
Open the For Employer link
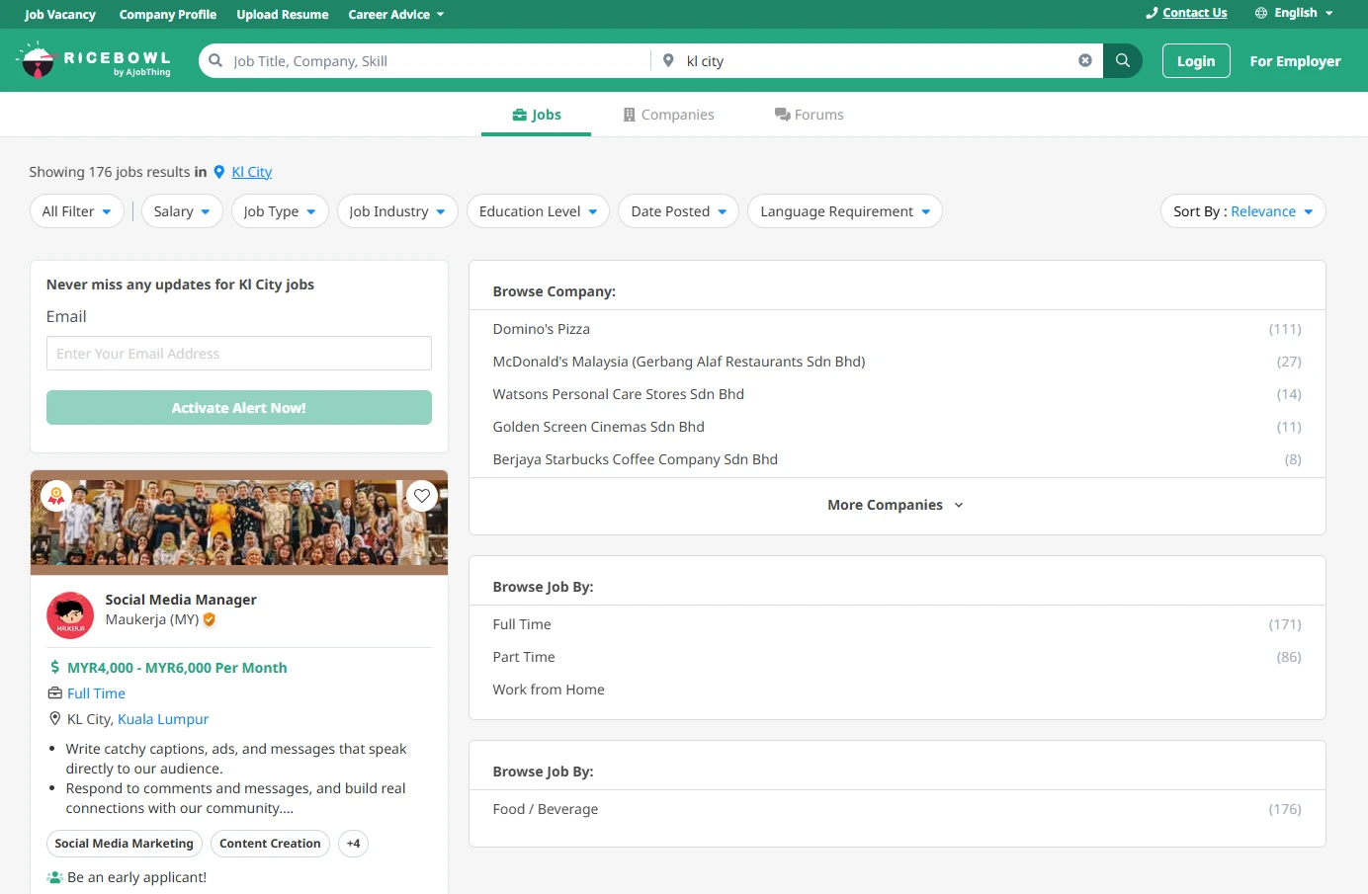(x=1295, y=60)
